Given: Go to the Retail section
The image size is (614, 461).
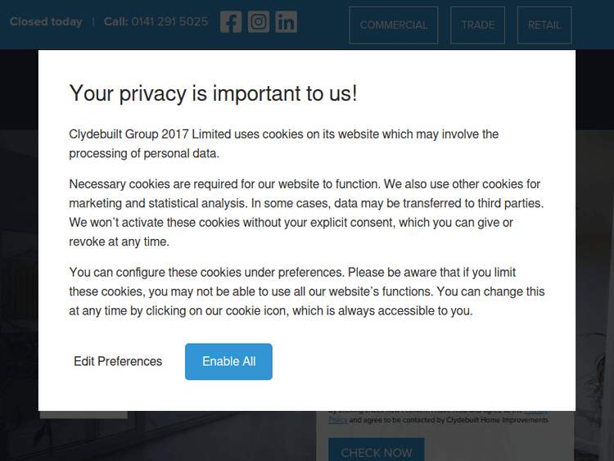Looking at the screenshot, I should (544, 25).
